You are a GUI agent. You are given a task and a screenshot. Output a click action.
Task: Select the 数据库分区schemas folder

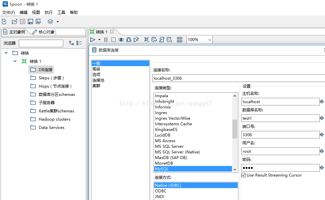pyautogui.click(x=53, y=95)
